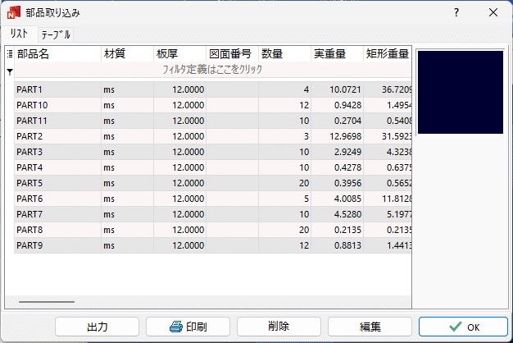Click the filter funnel icon
Viewport: 513px width, 343px height.
coord(10,71)
